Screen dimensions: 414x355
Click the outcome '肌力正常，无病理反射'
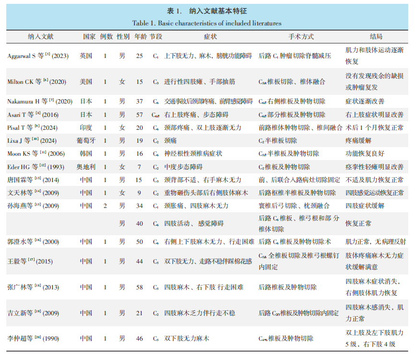click(x=376, y=241)
